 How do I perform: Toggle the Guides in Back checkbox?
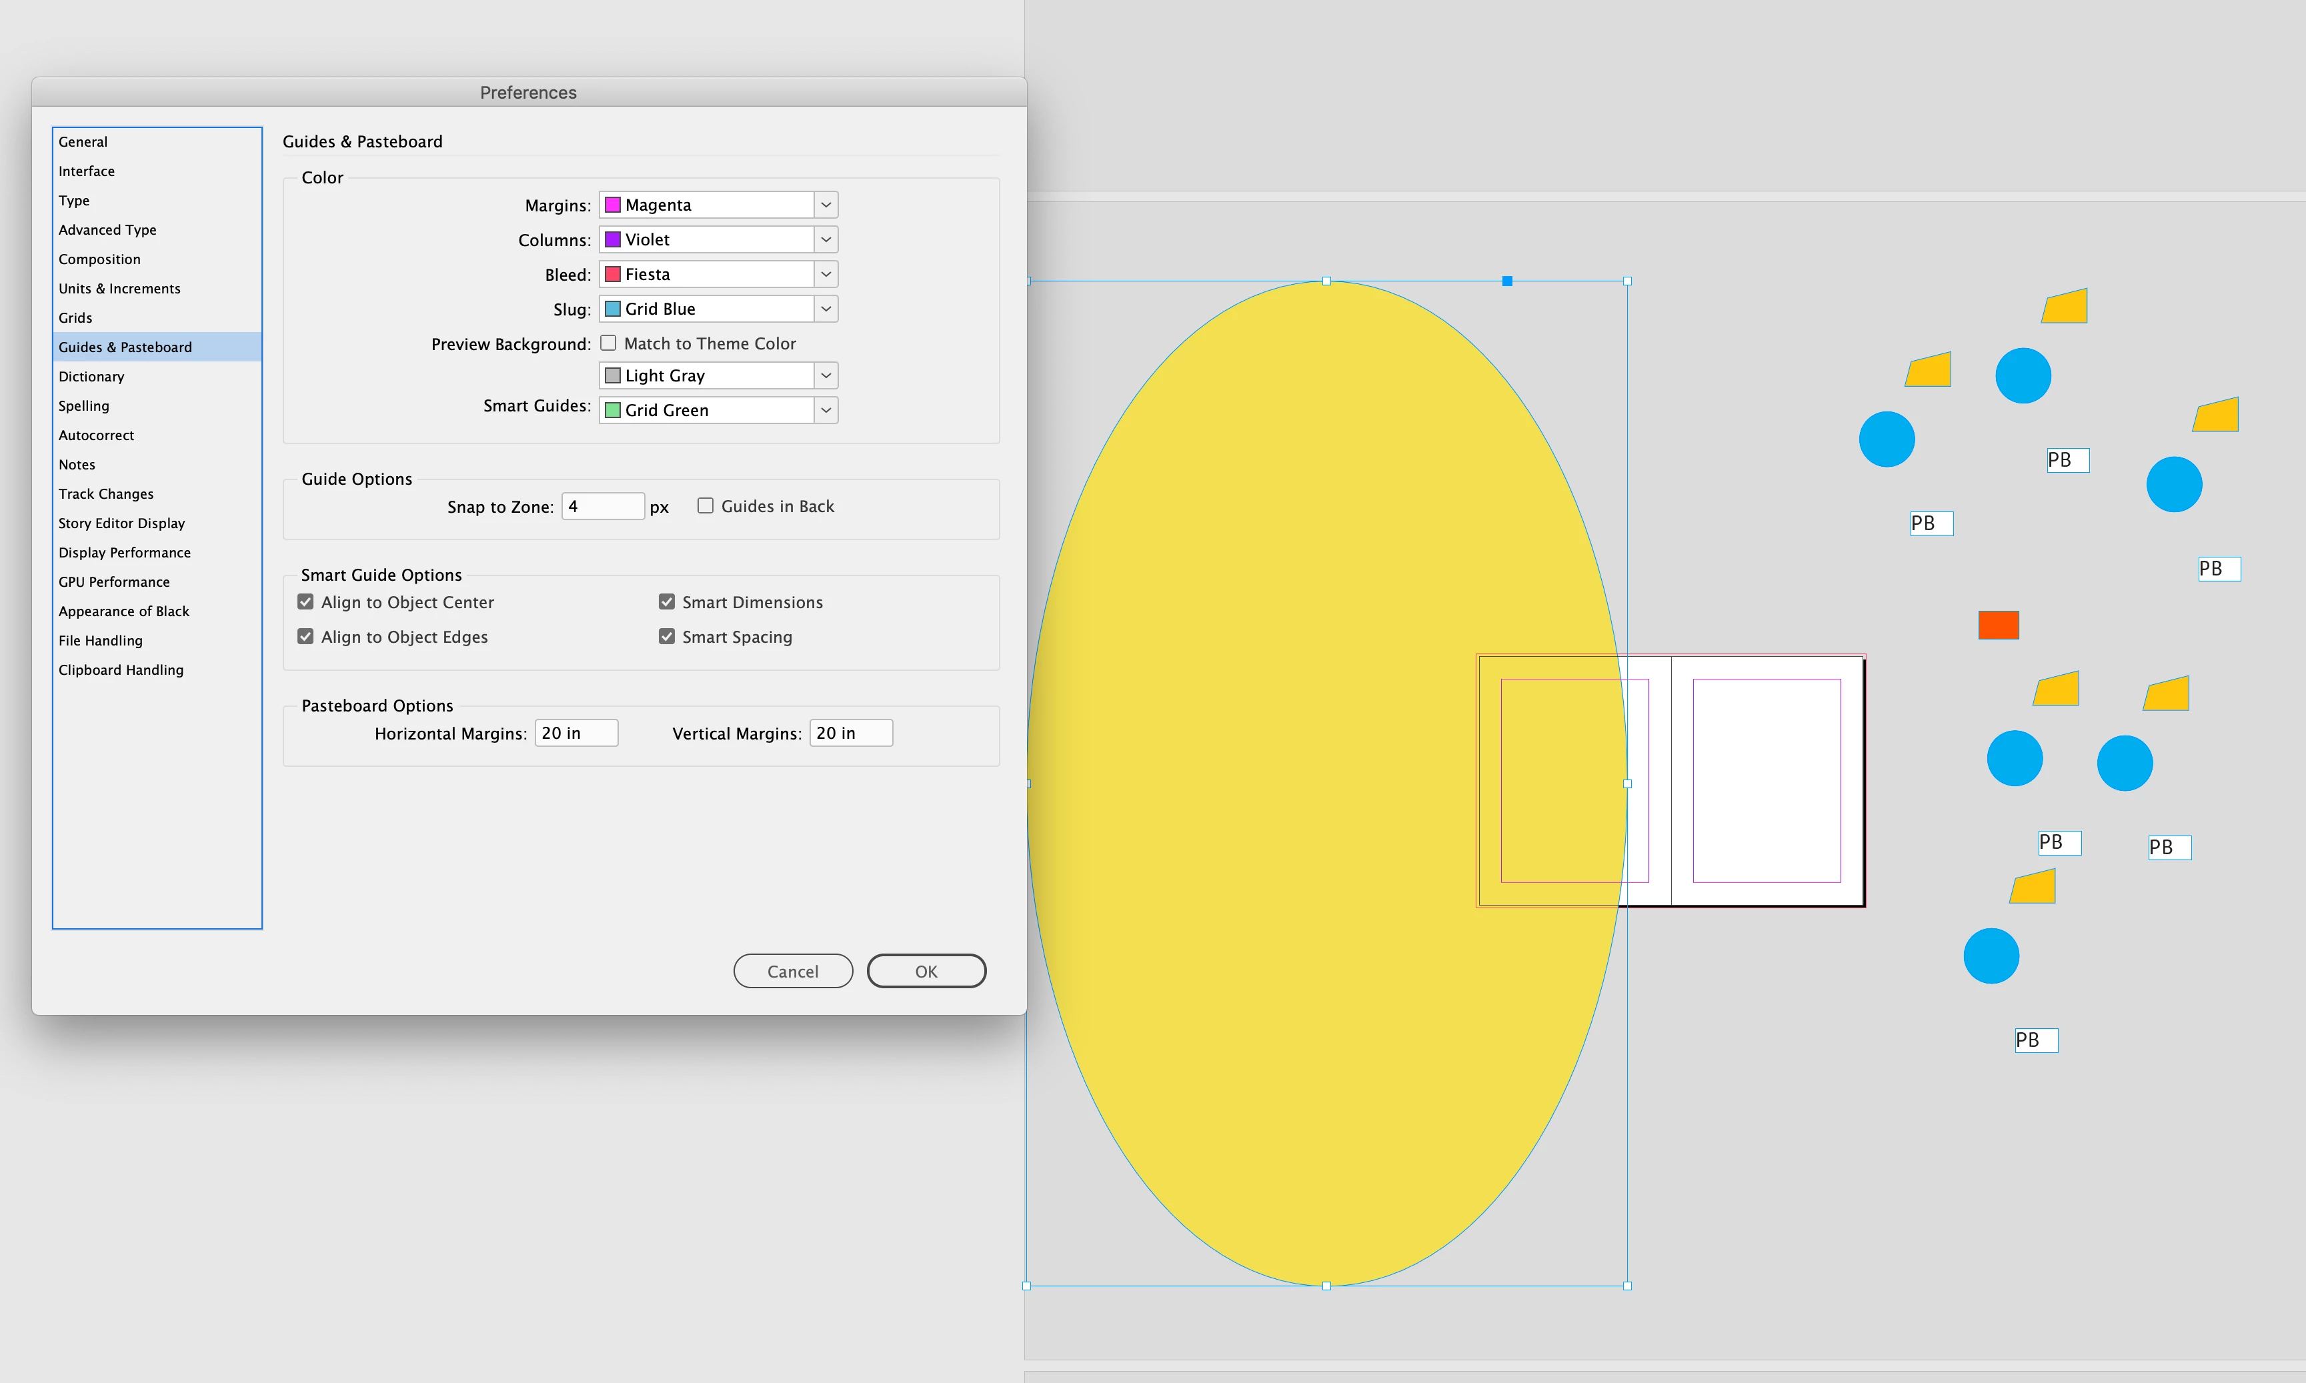(706, 505)
